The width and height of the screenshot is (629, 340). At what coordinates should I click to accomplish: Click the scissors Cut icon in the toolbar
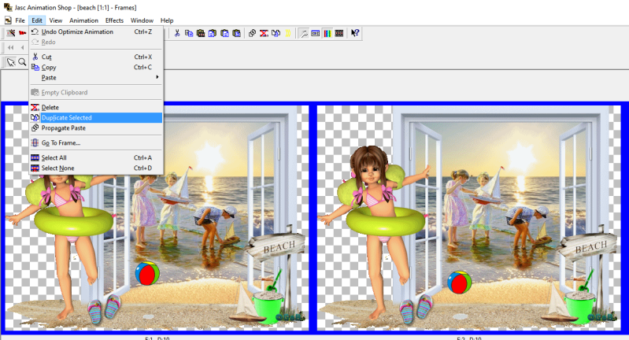(177, 33)
